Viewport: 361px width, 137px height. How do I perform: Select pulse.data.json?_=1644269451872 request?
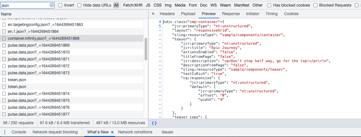click(72, 66)
